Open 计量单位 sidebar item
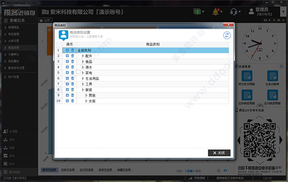 pyautogui.click(x=13, y=54)
